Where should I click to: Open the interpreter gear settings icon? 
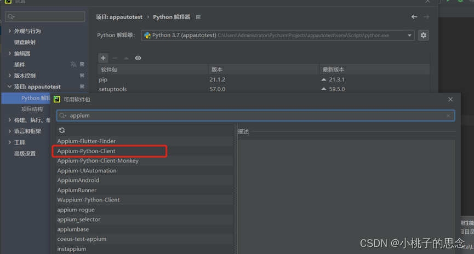click(x=423, y=36)
